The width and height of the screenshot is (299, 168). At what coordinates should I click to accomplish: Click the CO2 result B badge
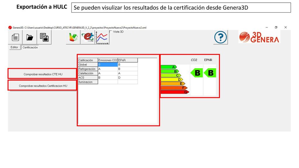point(197,73)
